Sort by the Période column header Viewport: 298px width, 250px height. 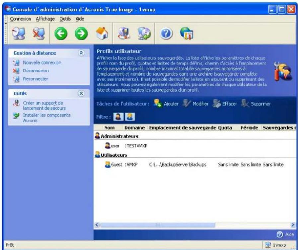[x=249, y=128]
